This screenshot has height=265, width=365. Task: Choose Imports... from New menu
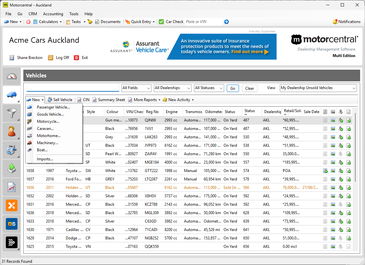click(x=54, y=159)
